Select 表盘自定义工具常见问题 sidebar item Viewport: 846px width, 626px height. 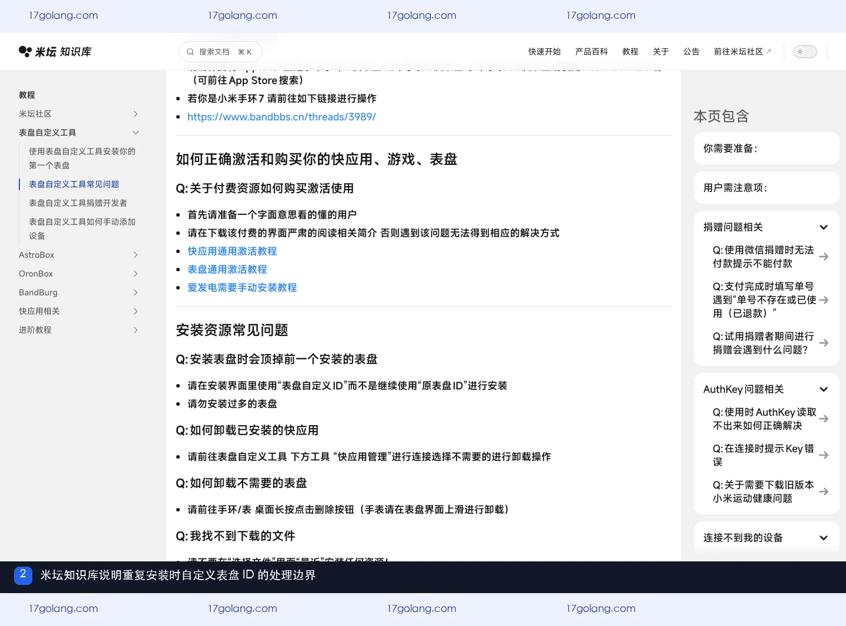point(74,184)
